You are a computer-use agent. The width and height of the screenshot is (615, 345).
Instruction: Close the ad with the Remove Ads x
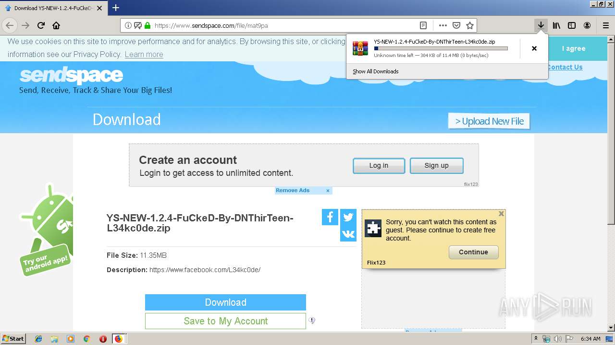click(328, 191)
